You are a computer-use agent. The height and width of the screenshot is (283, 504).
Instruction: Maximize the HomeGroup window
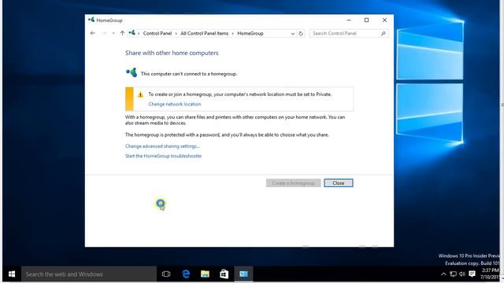(366, 20)
